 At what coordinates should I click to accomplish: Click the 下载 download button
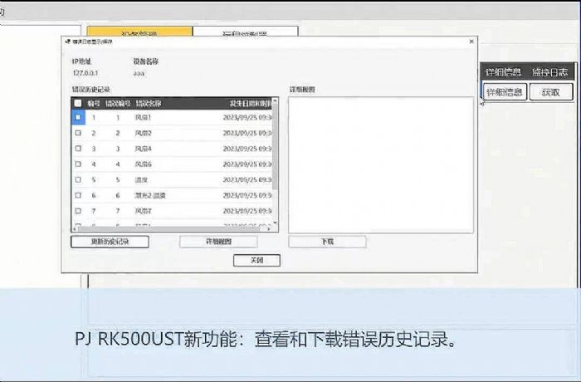point(328,242)
